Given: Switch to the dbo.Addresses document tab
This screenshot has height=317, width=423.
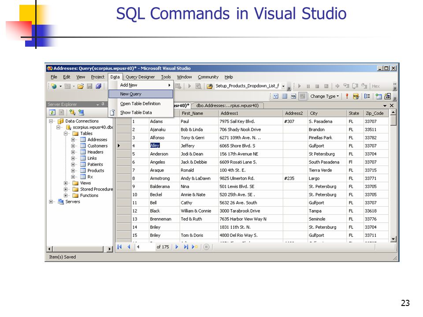Looking at the screenshot, I should pos(227,105).
